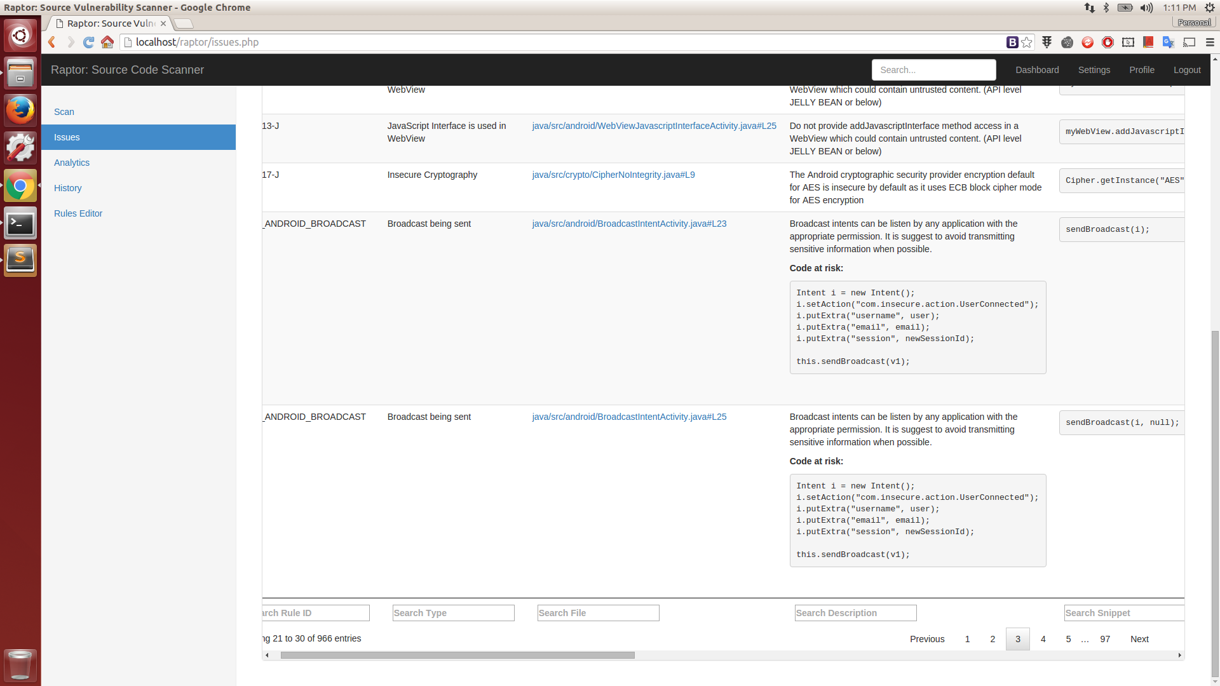Click the Dashboard navbar link
The height and width of the screenshot is (686, 1220).
[1037, 70]
